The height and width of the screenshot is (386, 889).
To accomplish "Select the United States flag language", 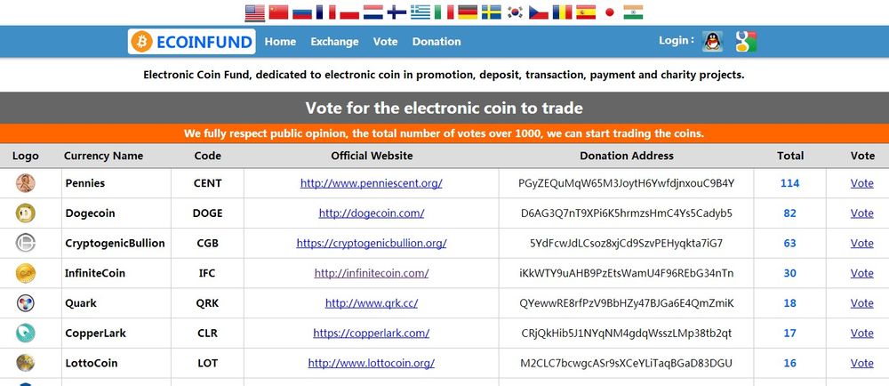I will coord(254,12).
